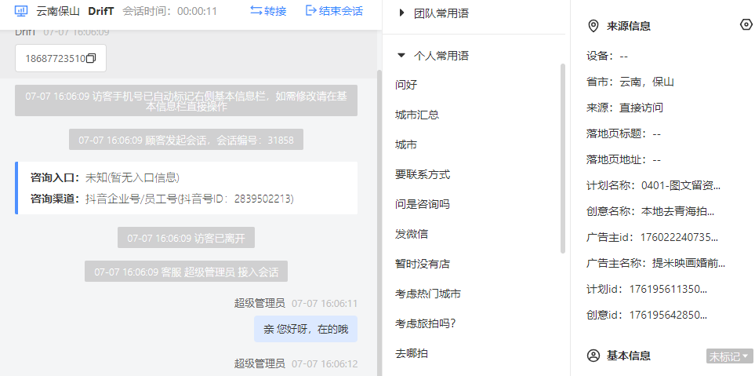
Task: Select the 城市汇总 quick phrase
Action: click(x=417, y=115)
